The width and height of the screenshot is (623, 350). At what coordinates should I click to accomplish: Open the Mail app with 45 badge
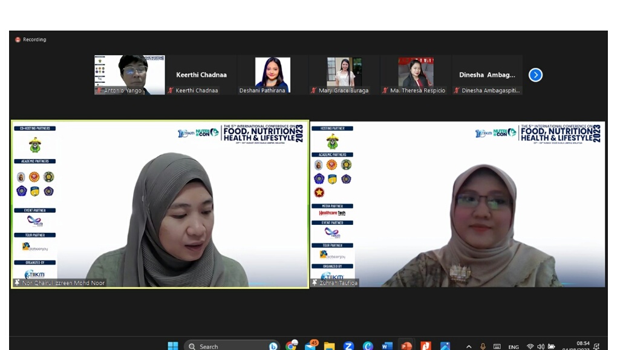(311, 346)
